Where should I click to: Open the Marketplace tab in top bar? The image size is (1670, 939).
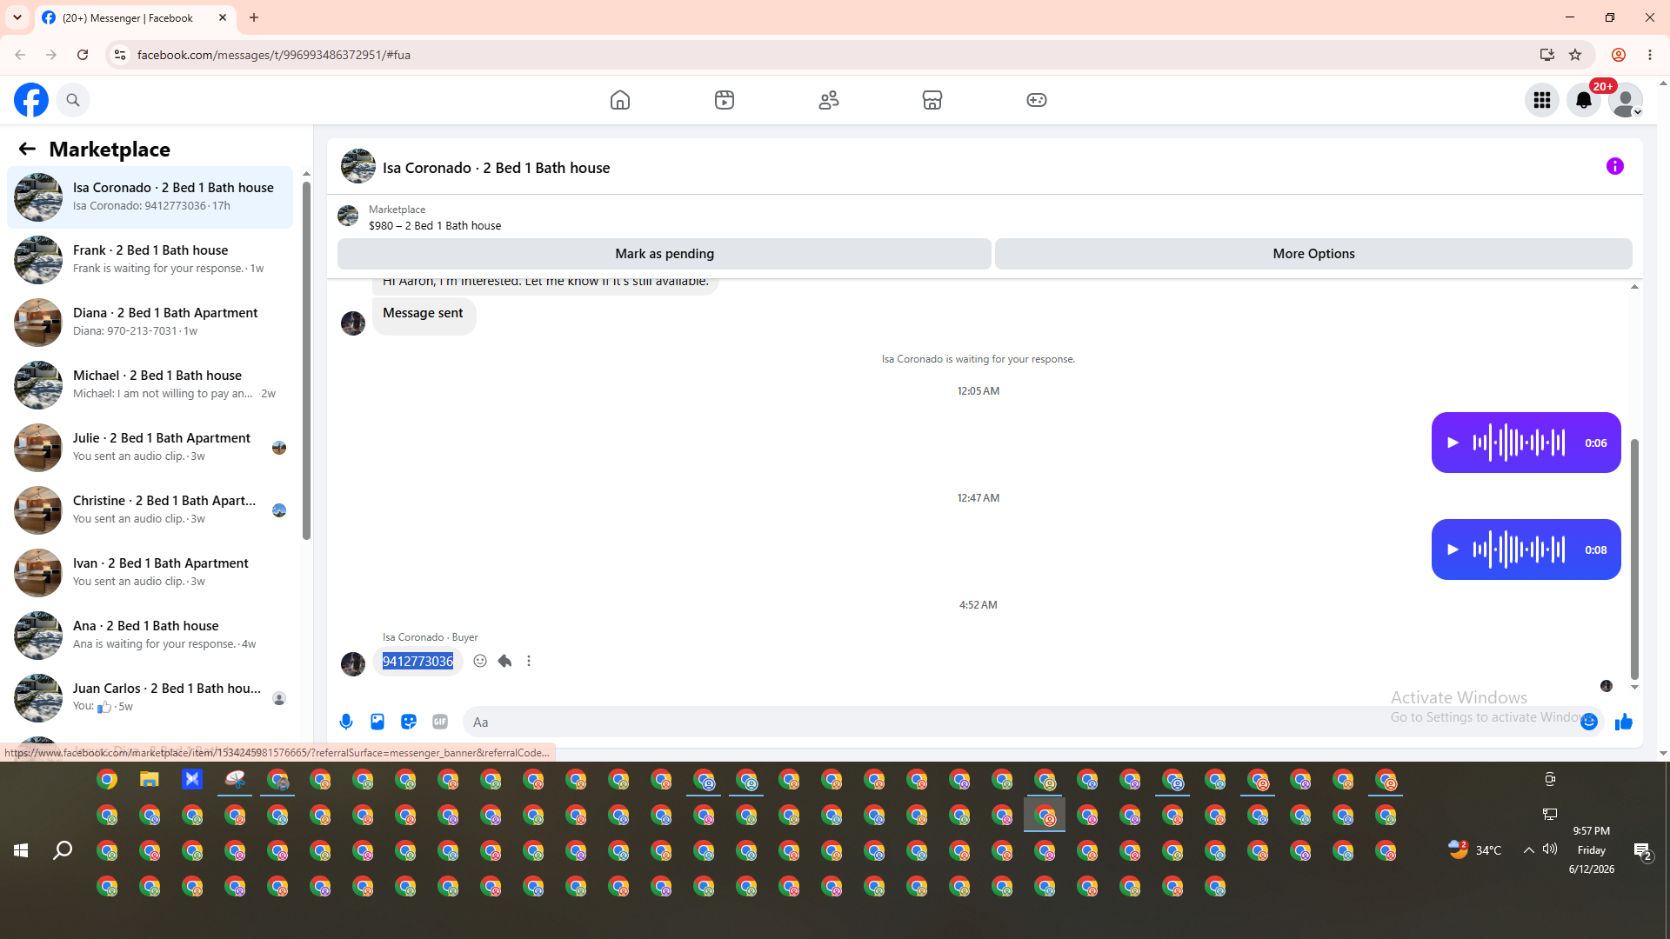tap(932, 100)
